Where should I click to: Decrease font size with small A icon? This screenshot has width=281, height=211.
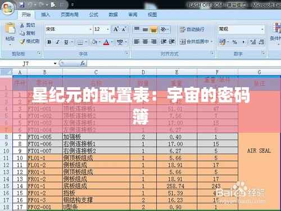point(124,29)
